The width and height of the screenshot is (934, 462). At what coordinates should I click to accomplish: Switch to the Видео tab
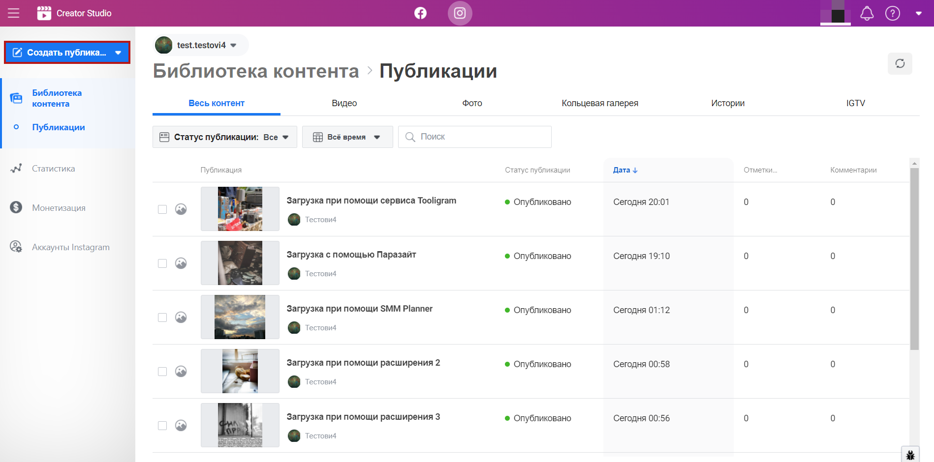pyautogui.click(x=344, y=103)
